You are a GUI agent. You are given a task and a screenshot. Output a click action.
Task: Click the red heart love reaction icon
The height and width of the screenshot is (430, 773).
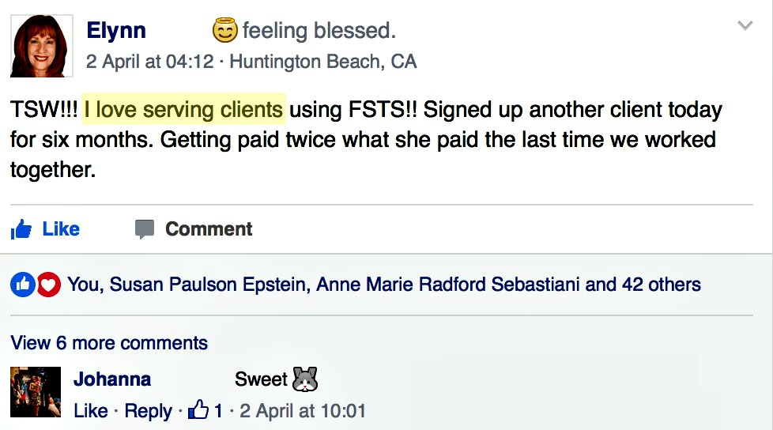pos(49,285)
